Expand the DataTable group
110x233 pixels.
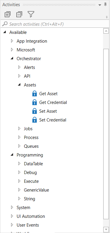(x=19, y=164)
